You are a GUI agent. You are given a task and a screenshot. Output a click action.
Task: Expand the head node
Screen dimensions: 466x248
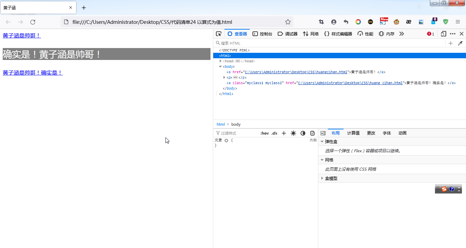click(221, 61)
